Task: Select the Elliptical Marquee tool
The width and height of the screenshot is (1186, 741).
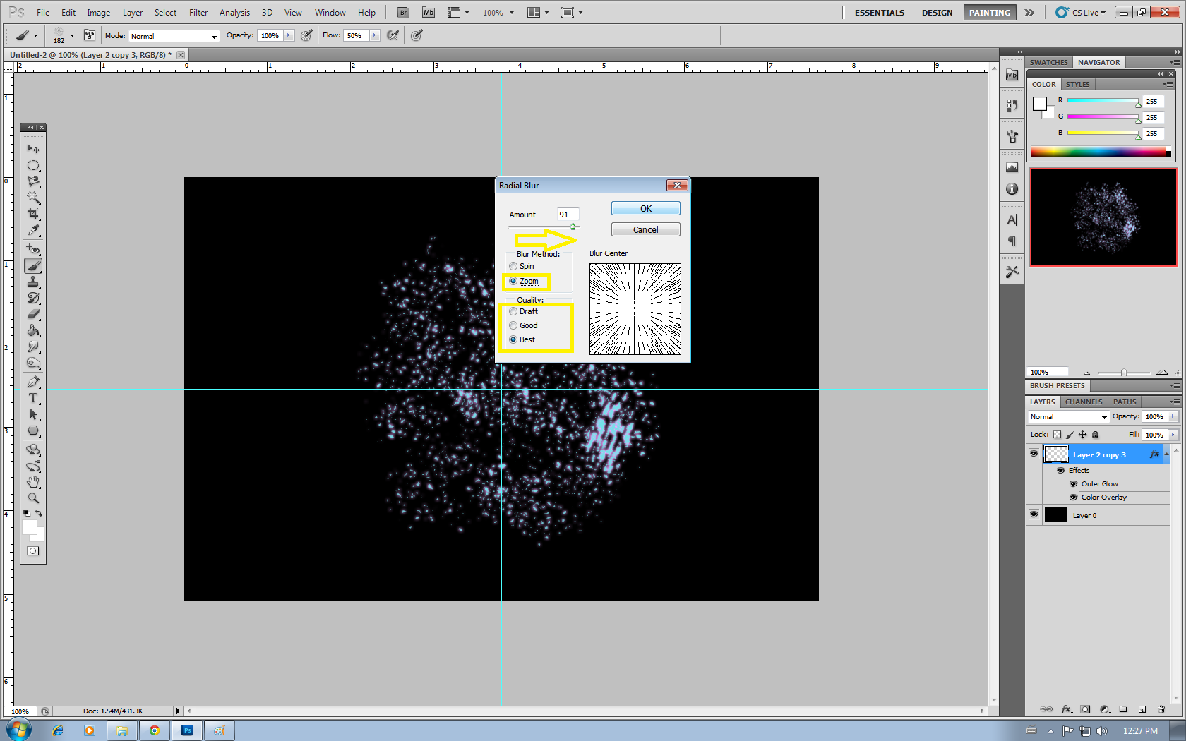Action: coord(33,165)
